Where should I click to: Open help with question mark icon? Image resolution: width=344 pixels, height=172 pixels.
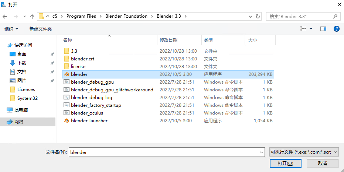pos(337,29)
